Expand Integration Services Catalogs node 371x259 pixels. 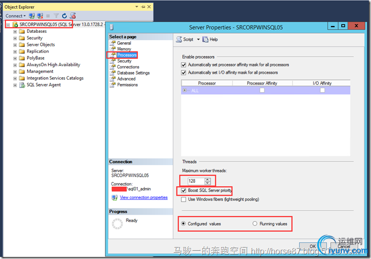click(x=15, y=78)
